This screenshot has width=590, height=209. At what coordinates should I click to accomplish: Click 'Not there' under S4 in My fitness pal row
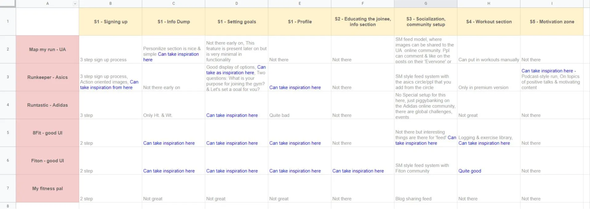click(489, 188)
